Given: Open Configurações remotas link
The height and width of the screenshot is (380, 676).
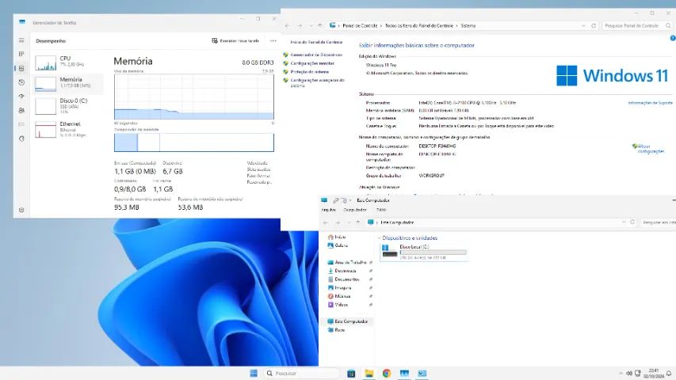Looking at the screenshot, I should pyautogui.click(x=312, y=63).
